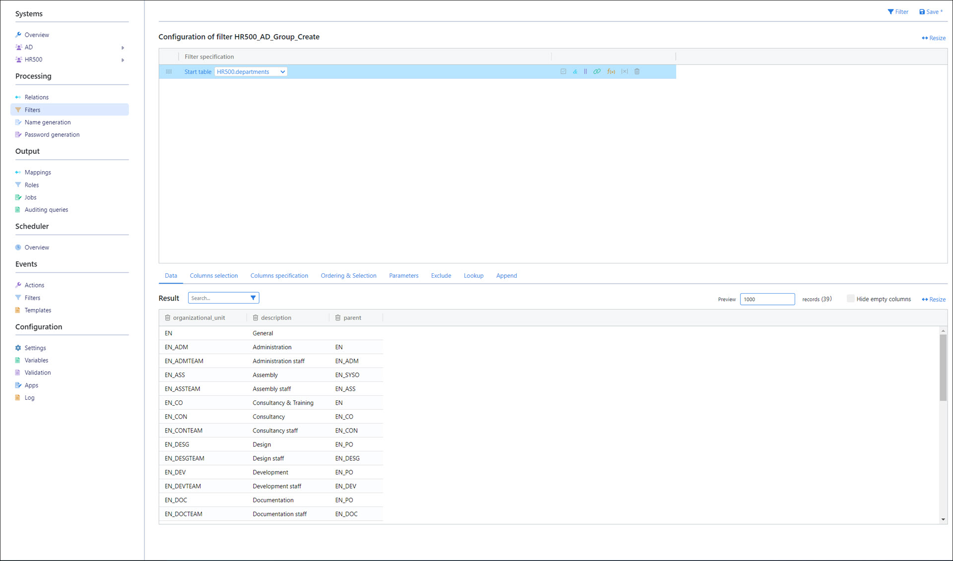Click the orange f(x) function icon
The height and width of the screenshot is (561, 953).
(611, 71)
